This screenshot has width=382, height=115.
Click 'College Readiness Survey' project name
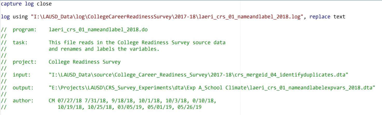click(85, 62)
